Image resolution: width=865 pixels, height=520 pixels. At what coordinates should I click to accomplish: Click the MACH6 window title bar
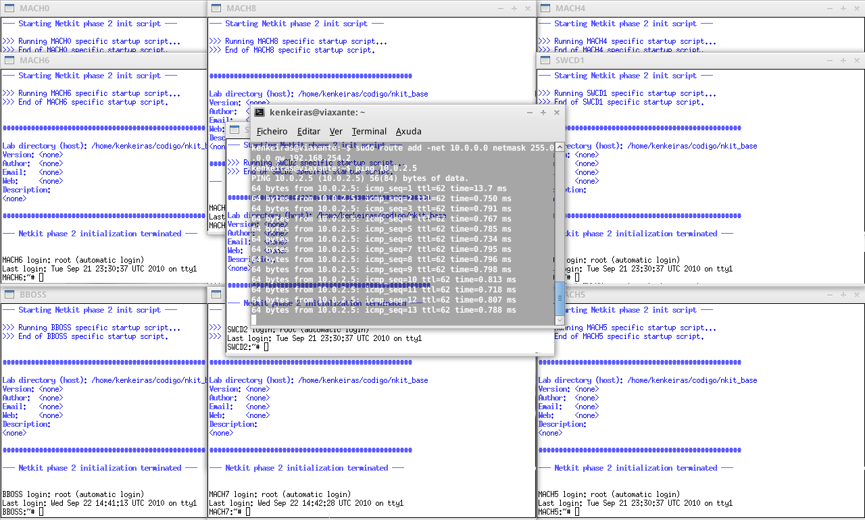(x=103, y=60)
